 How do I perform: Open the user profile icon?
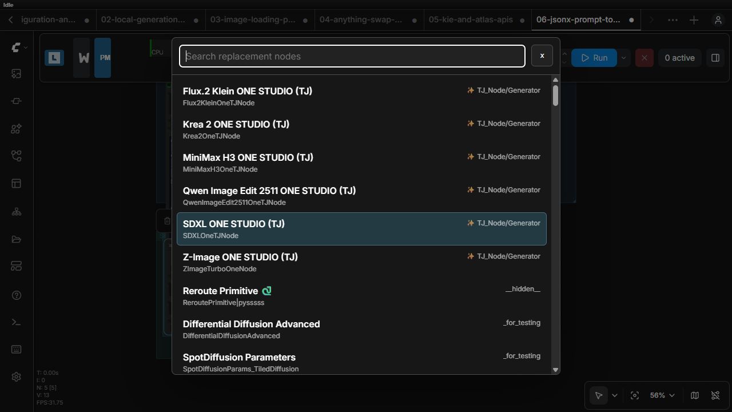pos(718,20)
